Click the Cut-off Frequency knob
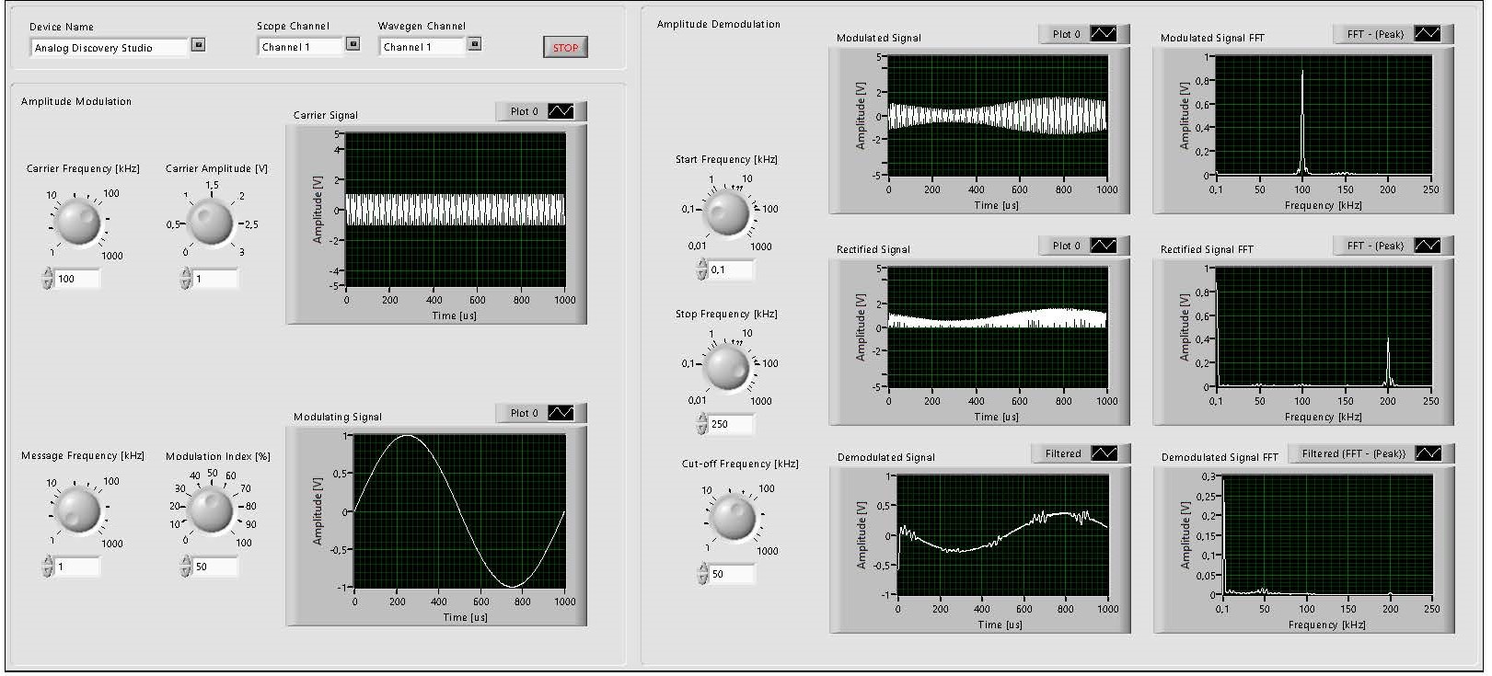Image resolution: width=1492 pixels, height=676 pixels. (734, 518)
